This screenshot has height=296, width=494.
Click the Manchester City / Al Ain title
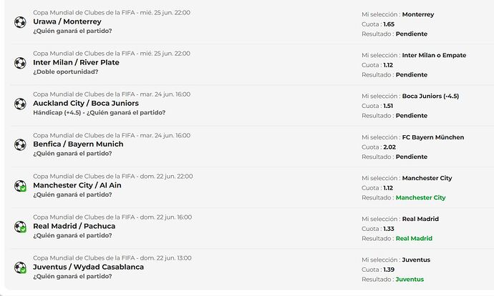click(77, 185)
